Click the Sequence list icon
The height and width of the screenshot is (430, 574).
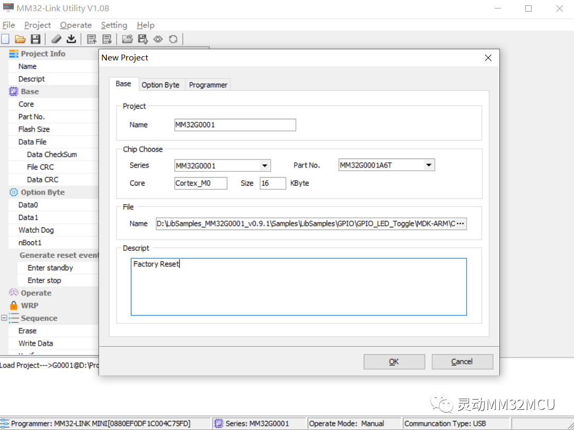click(x=14, y=318)
